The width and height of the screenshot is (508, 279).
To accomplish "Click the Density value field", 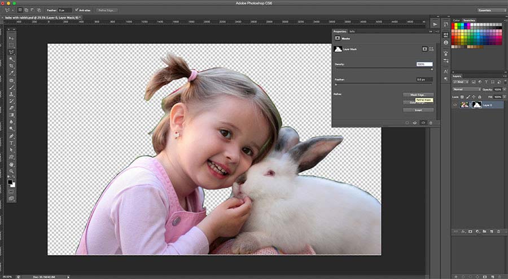I will [424, 64].
